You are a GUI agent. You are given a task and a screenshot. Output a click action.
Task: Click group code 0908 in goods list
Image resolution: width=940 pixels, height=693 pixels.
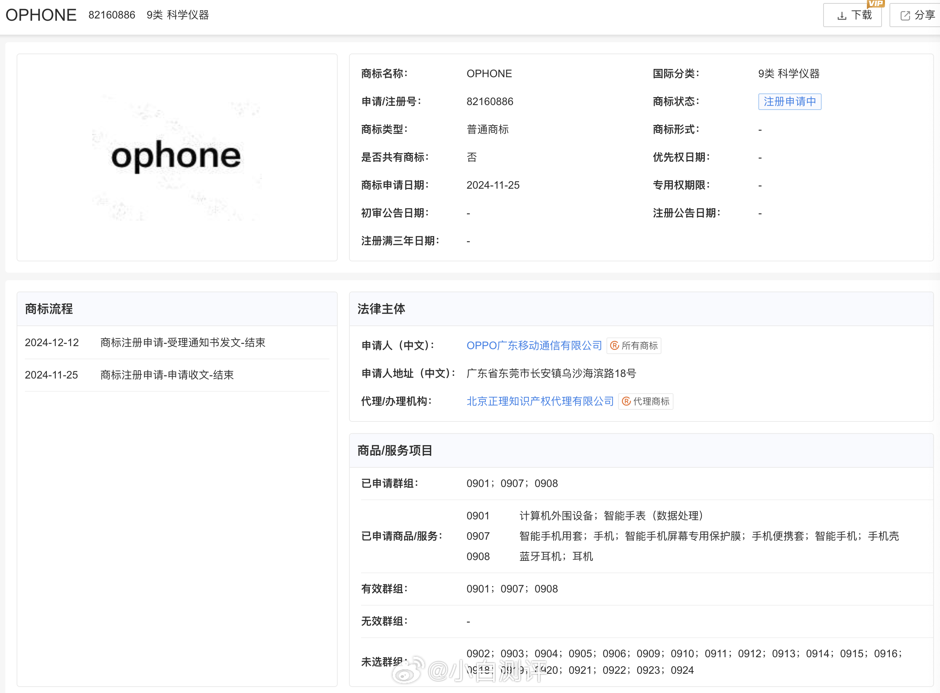[x=478, y=556]
